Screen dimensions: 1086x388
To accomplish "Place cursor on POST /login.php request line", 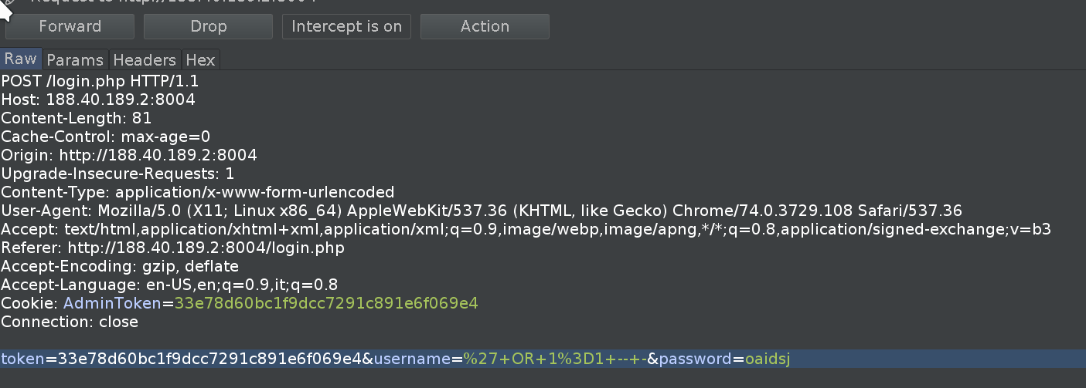I will coord(100,81).
